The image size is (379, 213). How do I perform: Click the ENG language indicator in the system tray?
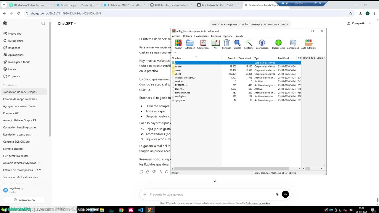[351, 210]
